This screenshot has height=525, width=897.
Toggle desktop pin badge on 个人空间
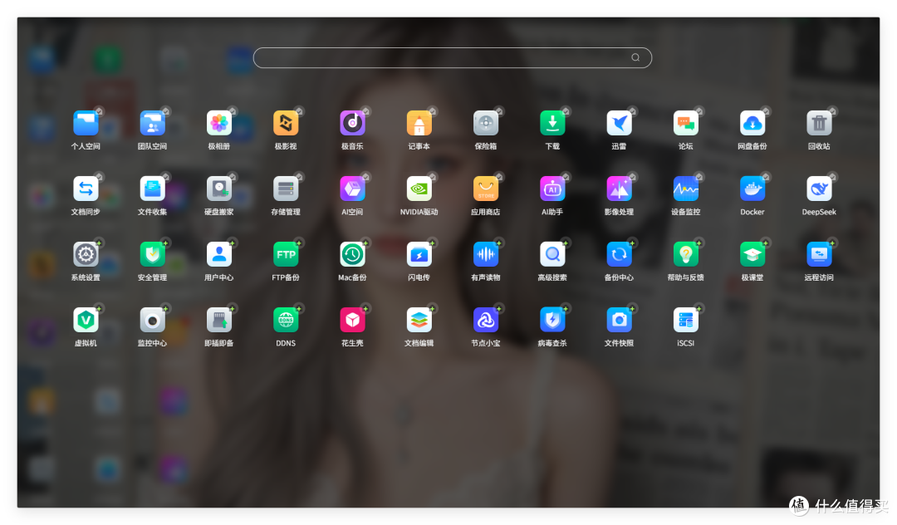(x=99, y=111)
